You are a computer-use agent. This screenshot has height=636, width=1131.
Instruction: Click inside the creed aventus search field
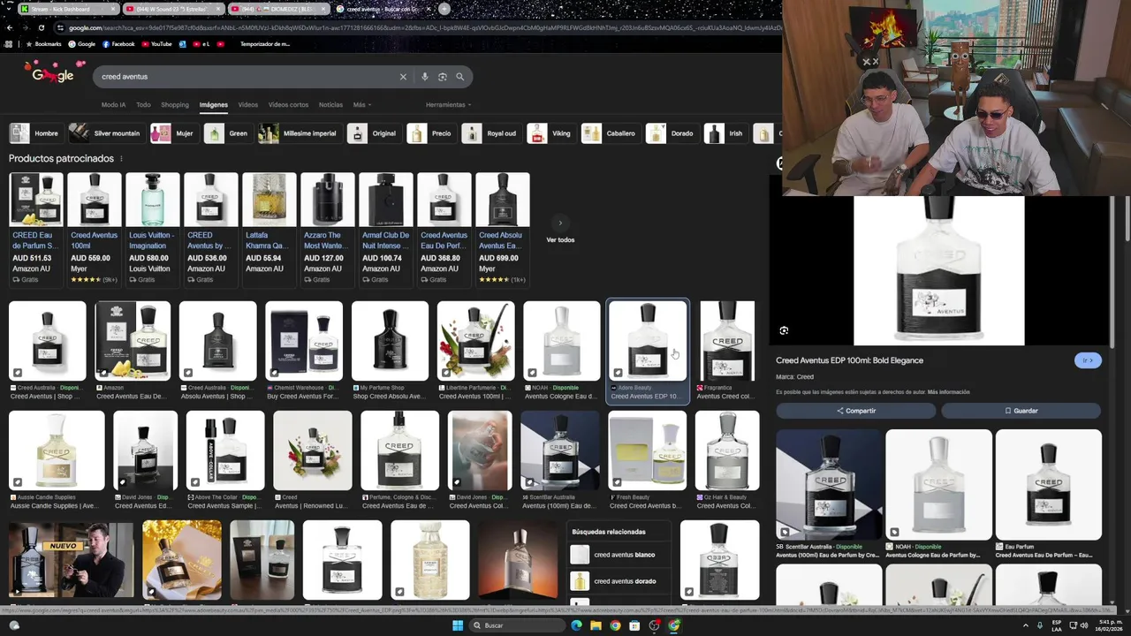point(247,77)
